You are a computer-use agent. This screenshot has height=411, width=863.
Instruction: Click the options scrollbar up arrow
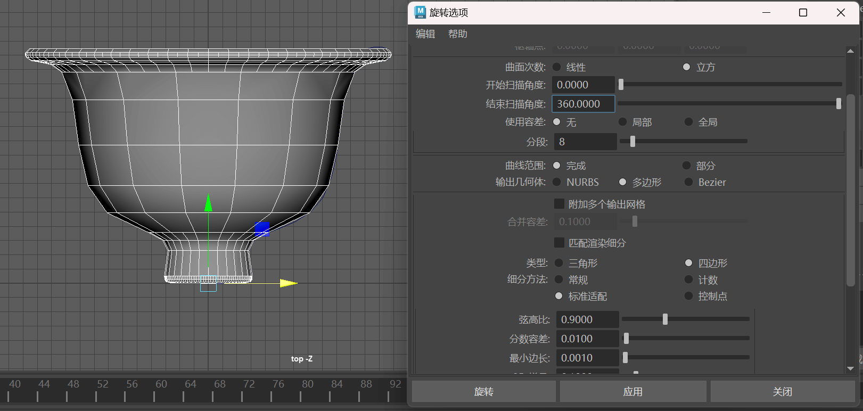pos(850,51)
